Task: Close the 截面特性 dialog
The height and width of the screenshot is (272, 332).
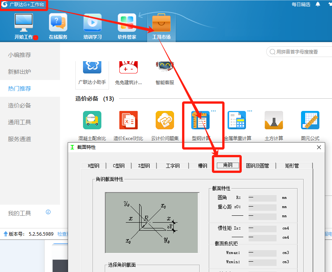Action: pyautogui.click(x=319, y=147)
